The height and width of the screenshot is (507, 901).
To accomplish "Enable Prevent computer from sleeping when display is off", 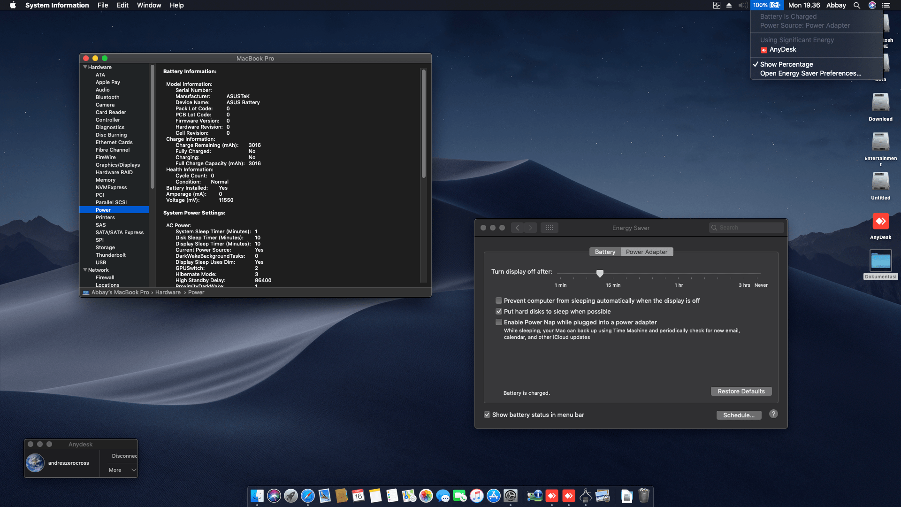I will 499,300.
